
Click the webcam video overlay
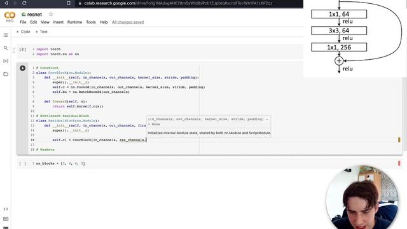point(362,197)
